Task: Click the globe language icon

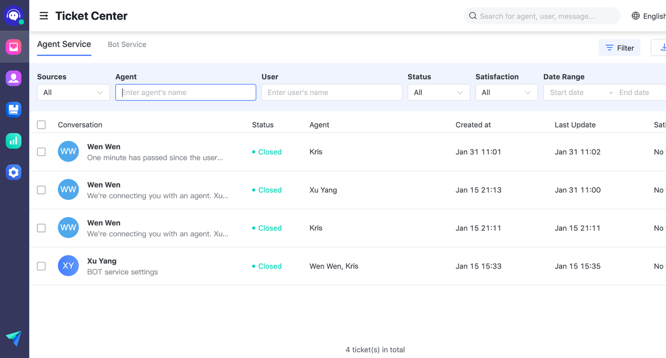Action: pyautogui.click(x=635, y=16)
